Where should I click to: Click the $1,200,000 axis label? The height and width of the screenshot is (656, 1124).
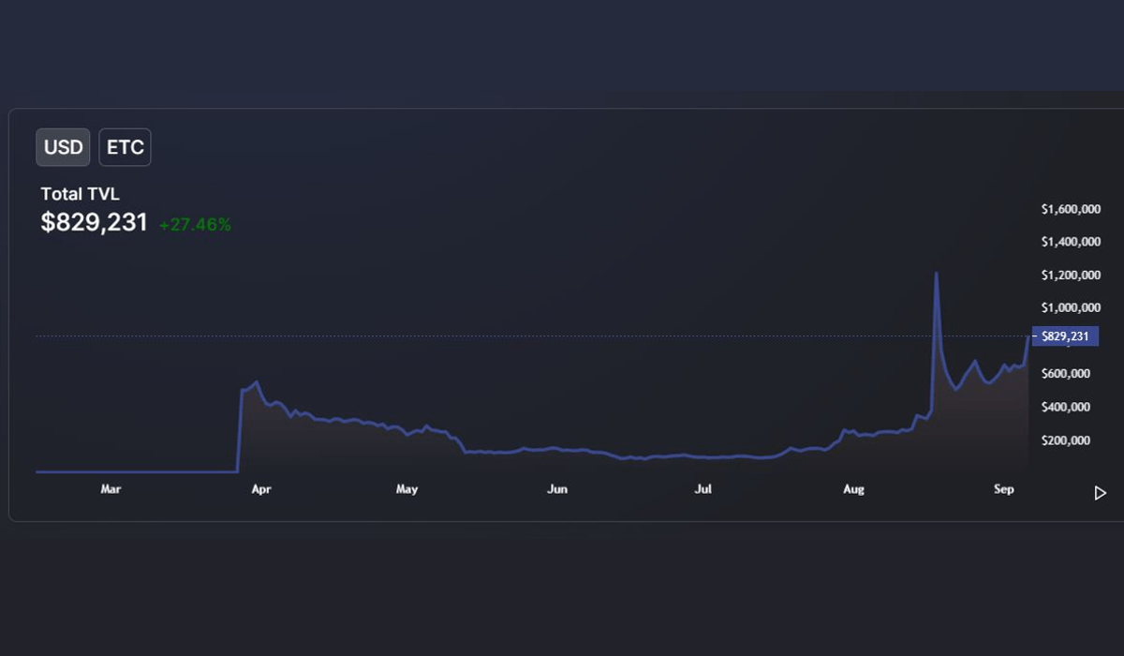tap(1071, 275)
